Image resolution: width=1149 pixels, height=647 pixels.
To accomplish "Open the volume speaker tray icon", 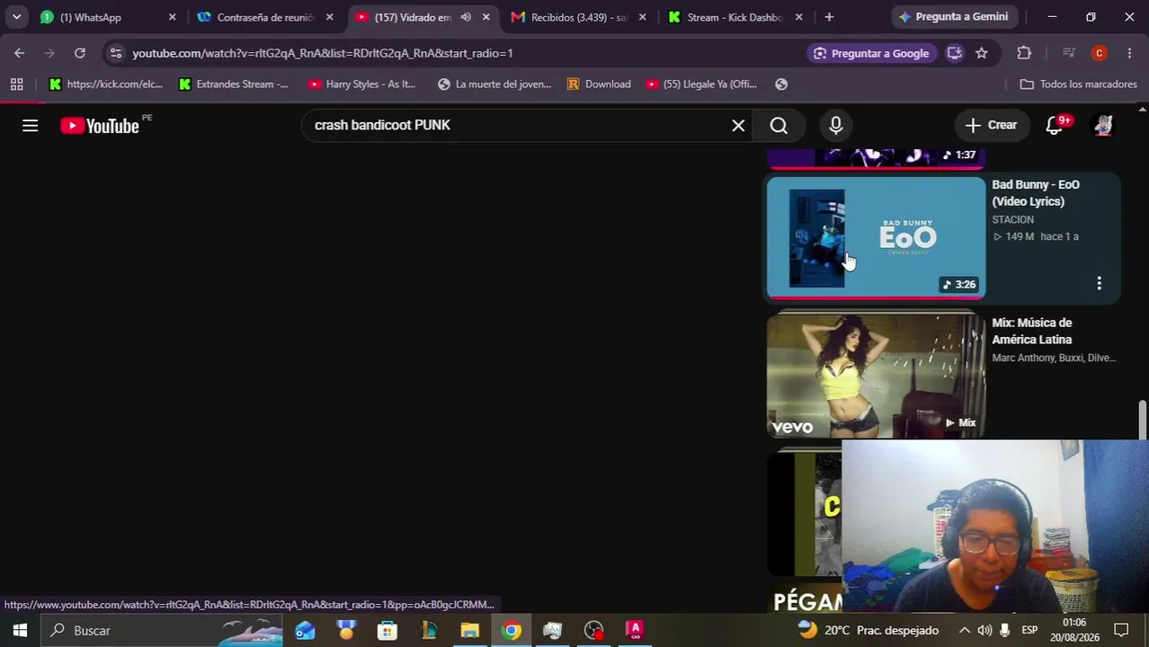I will (984, 631).
